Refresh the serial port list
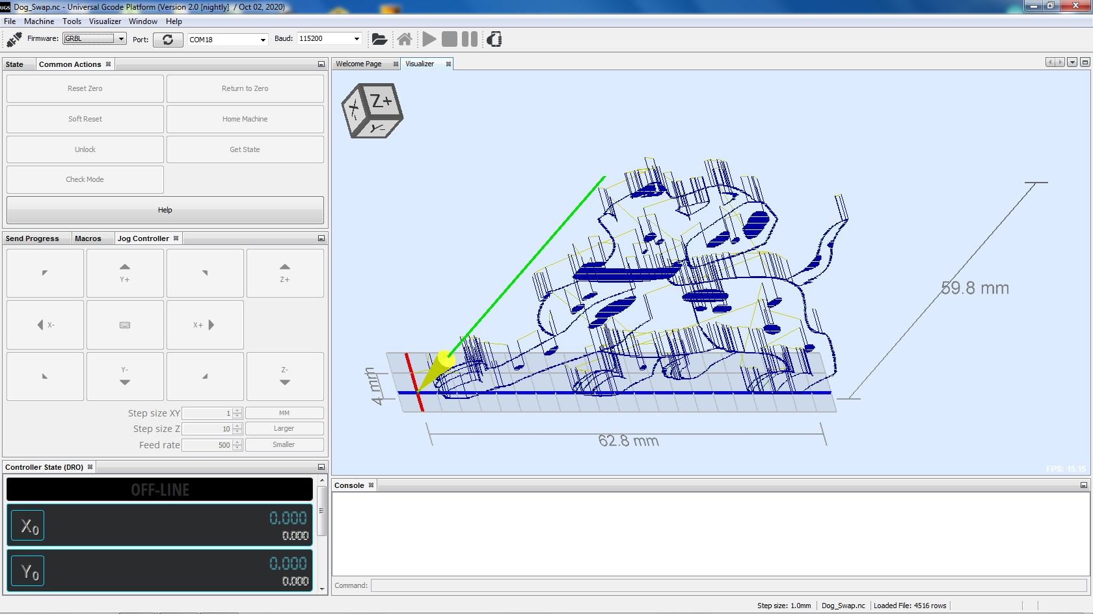Viewport: 1093px width, 614px height. coord(168,40)
